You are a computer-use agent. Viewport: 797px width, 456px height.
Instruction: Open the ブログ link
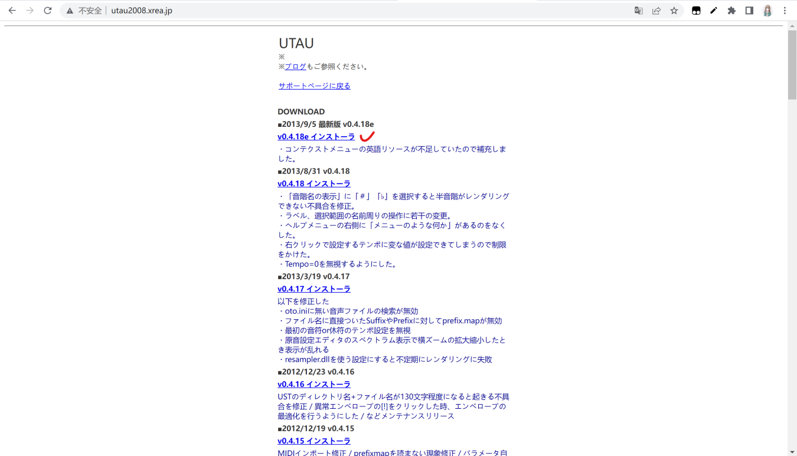[296, 67]
